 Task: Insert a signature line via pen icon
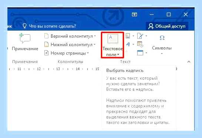(140, 36)
